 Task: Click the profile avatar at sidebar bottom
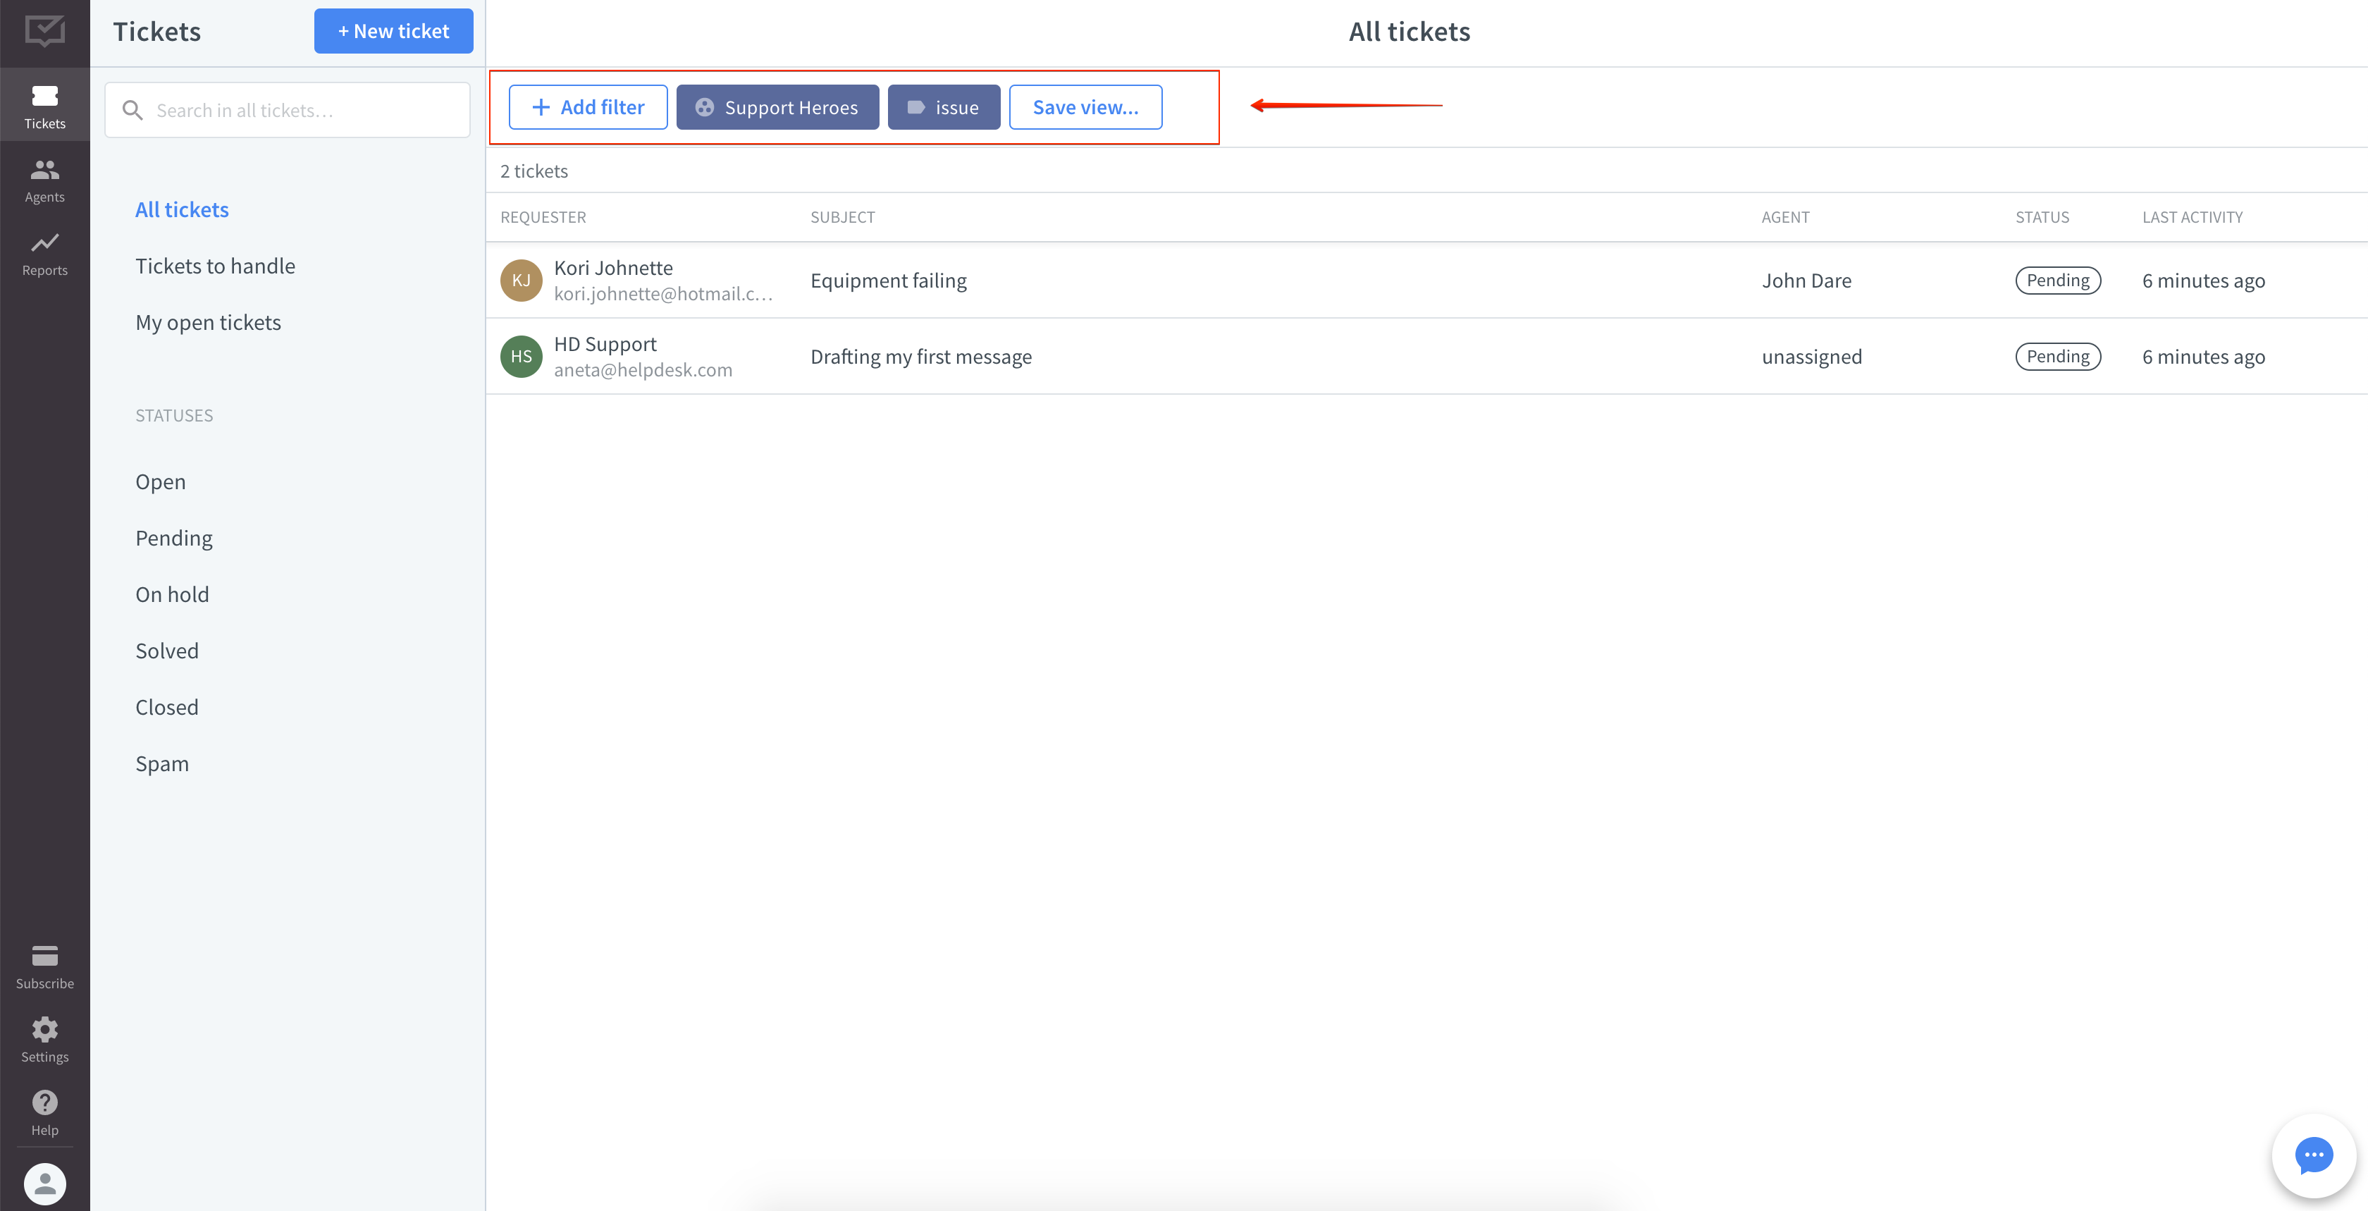[44, 1184]
